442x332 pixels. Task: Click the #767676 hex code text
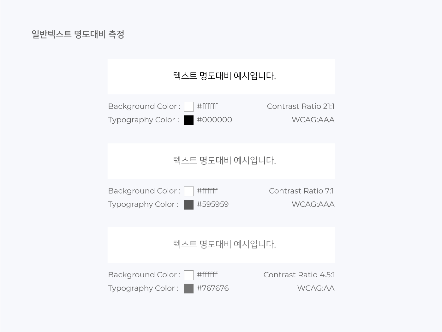pos(213,288)
